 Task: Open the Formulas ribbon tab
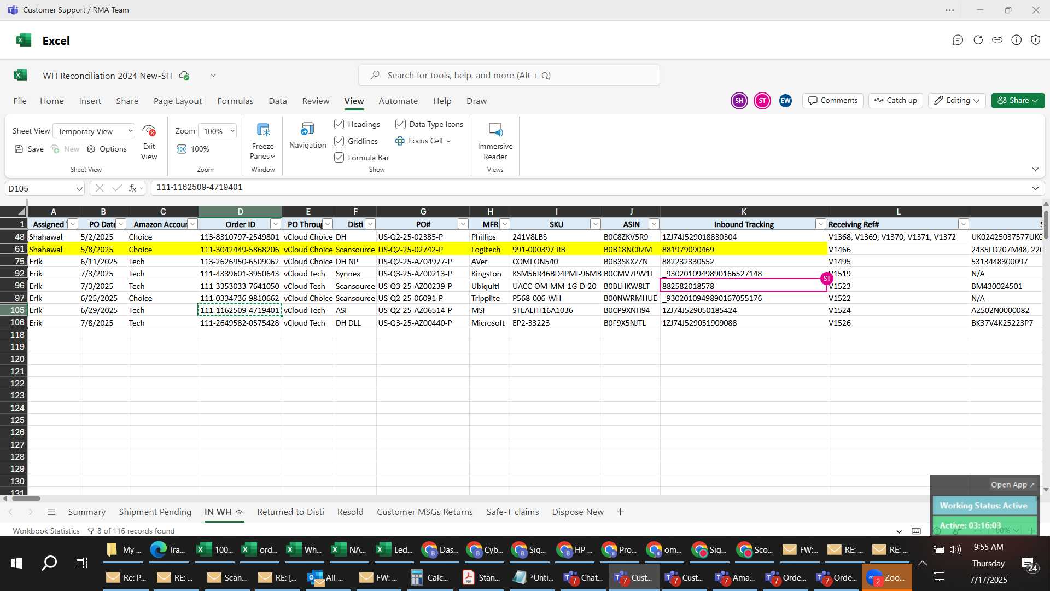coord(235,101)
